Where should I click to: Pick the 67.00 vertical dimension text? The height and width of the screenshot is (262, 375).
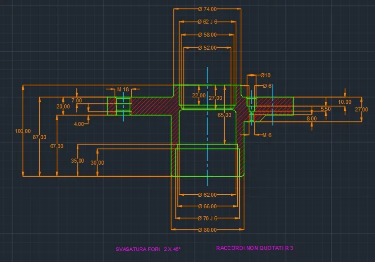pyautogui.click(x=57, y=146)
